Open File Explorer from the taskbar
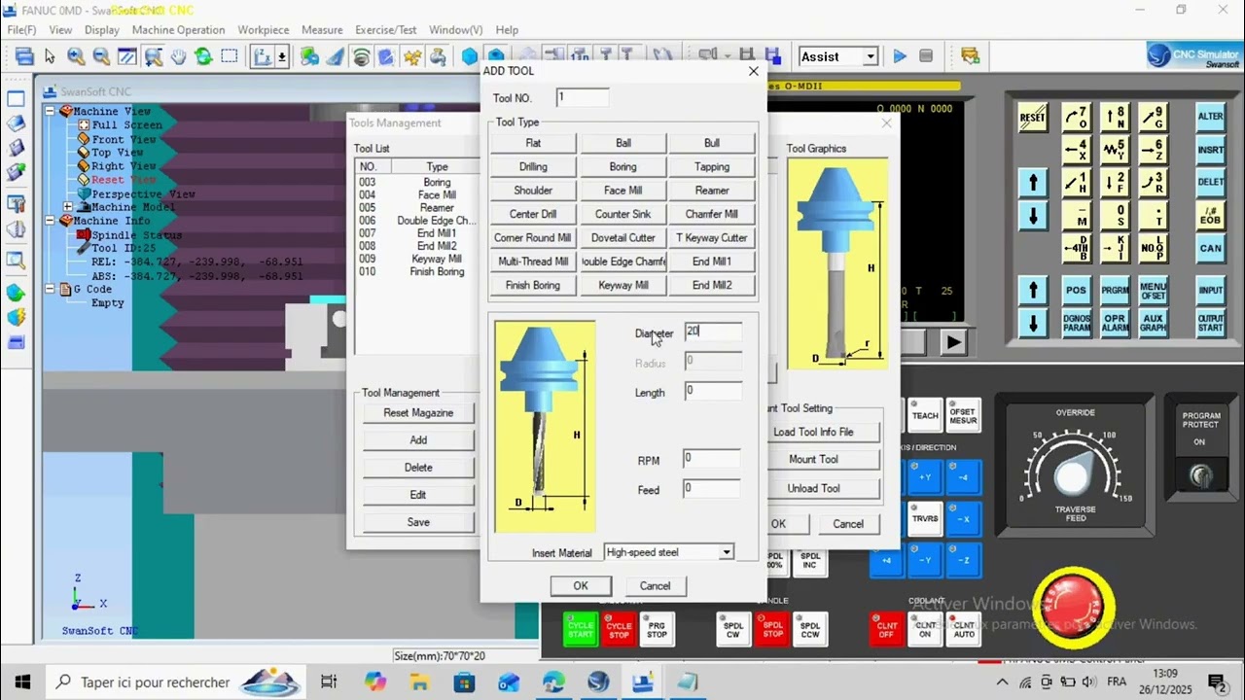 [x=418, y=682]
